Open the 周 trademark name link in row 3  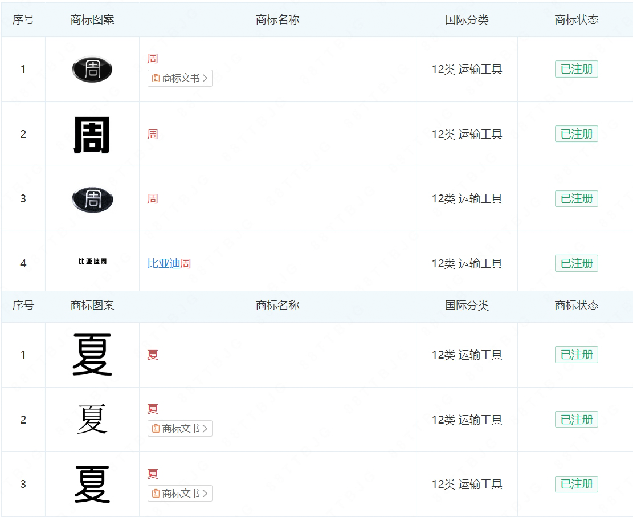[153, 199]
